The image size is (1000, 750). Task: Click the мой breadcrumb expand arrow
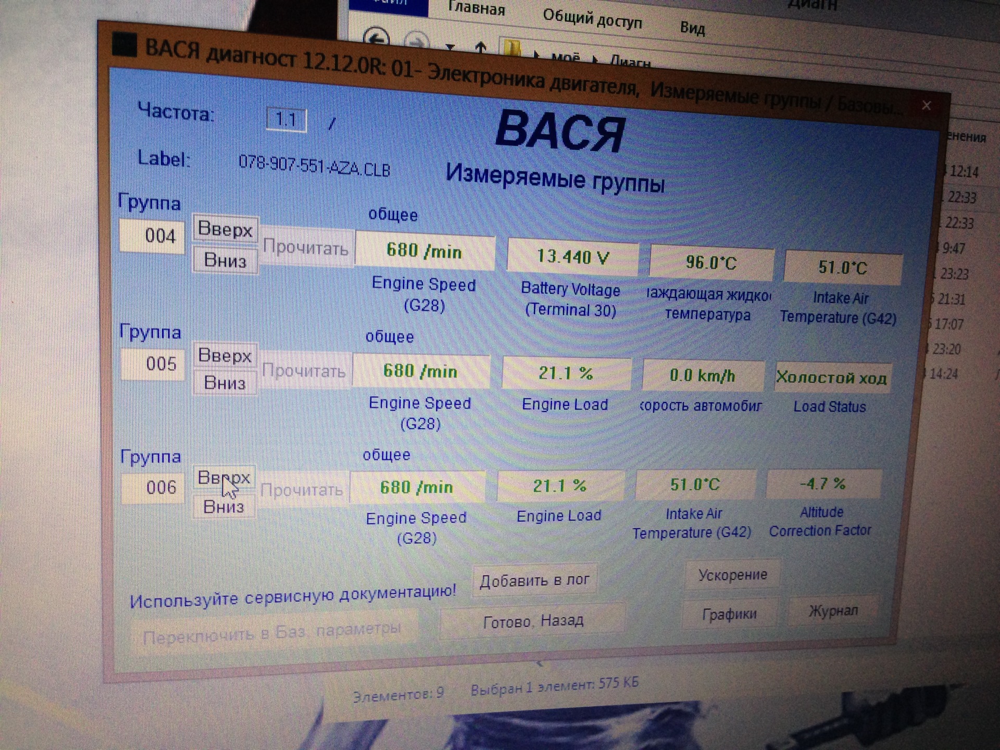tap(595, 59)
